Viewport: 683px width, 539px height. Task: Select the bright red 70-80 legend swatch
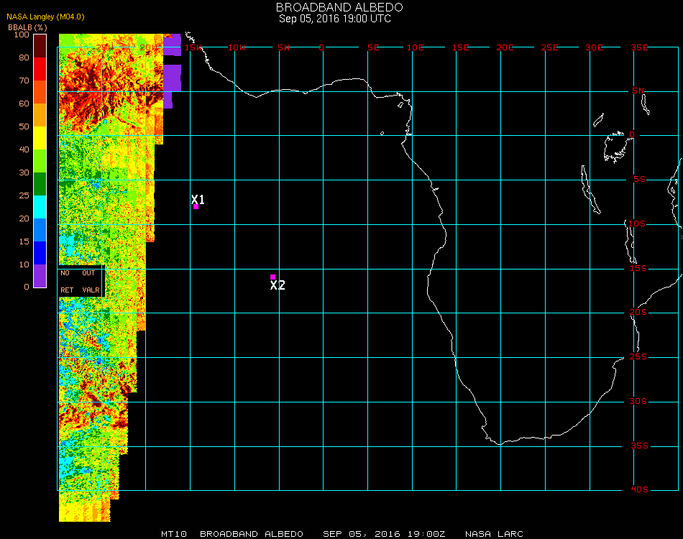[x=40, y=69]
